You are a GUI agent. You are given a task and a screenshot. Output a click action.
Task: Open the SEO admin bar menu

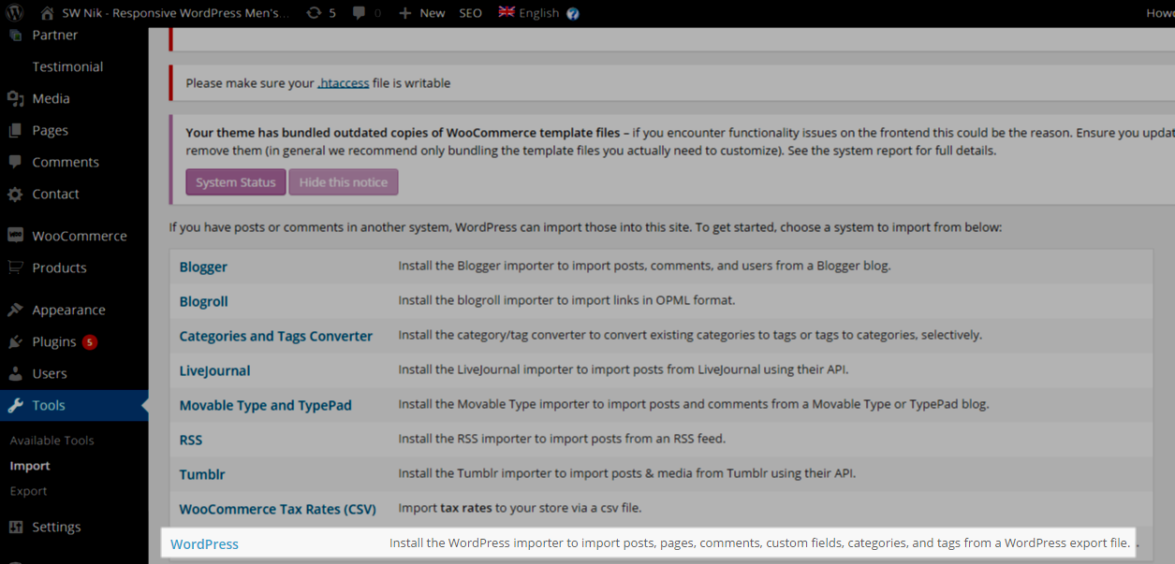[x=470, y=13]
